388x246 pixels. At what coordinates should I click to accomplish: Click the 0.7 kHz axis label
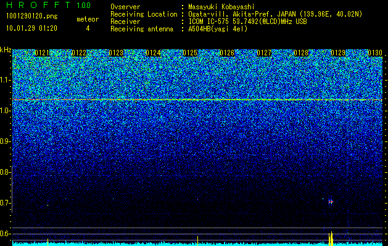pyautogui.click(x=6, y=203)
